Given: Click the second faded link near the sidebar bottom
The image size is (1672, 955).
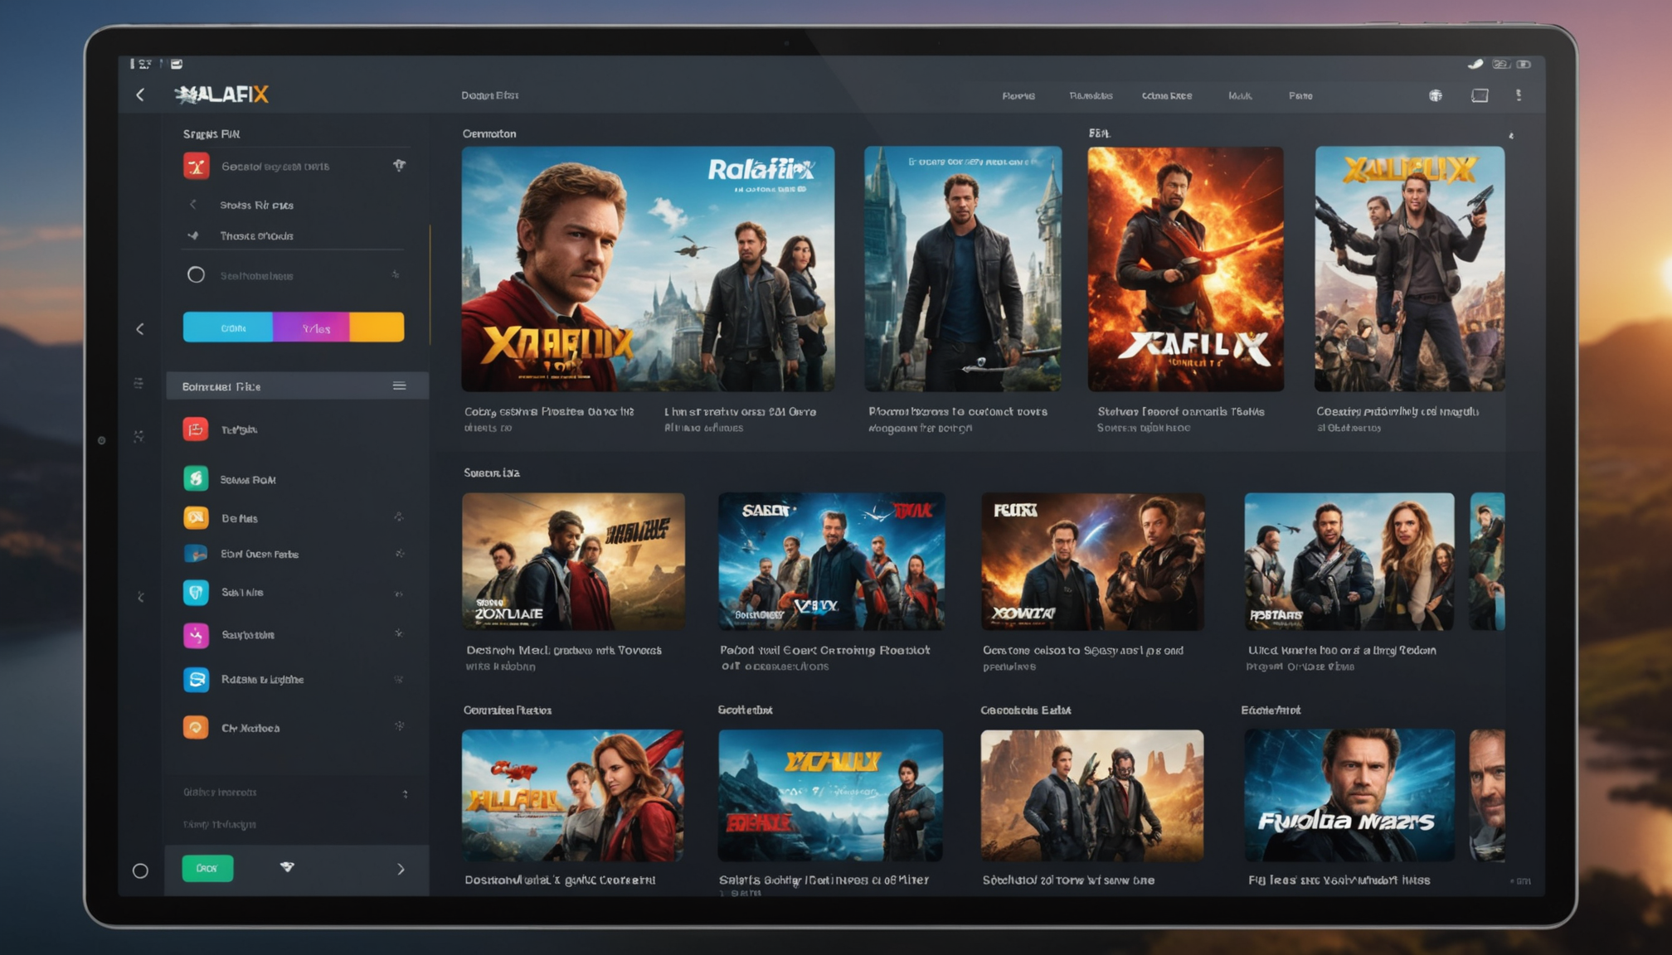Looking at the screenshot, I should 220,824.
